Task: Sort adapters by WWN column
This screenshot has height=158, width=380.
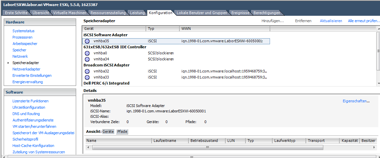Action: coord(225,29)
